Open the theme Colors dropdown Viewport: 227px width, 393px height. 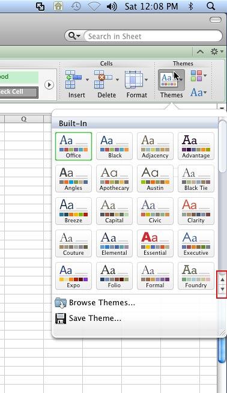tap(198, 76)
